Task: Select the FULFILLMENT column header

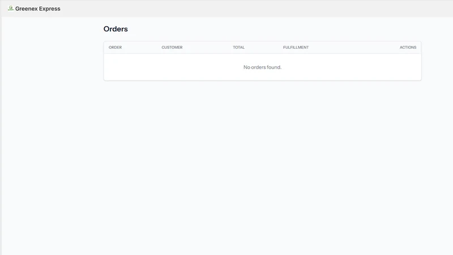Action: [x=296, y=48]
